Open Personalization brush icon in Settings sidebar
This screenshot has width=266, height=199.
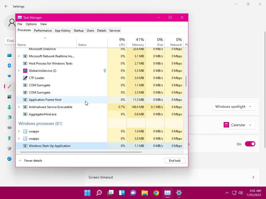pos(9,86)
